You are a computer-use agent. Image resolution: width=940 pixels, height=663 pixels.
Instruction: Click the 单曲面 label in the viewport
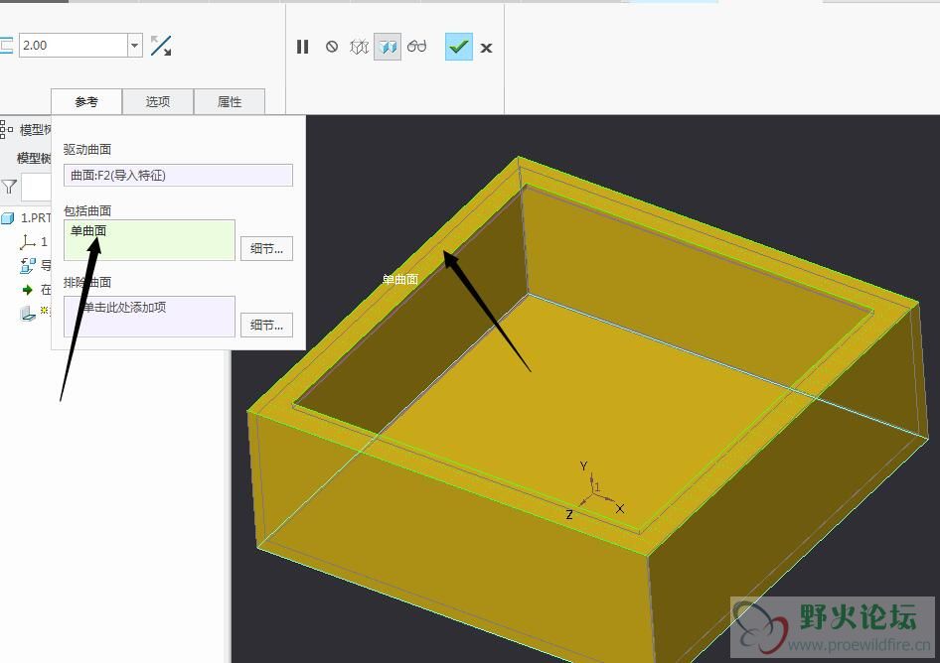pyautogui.click(x=399, y=279)
